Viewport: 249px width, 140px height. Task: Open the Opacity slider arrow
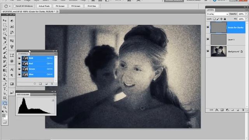pyautogui.click(x=246, y=14)
